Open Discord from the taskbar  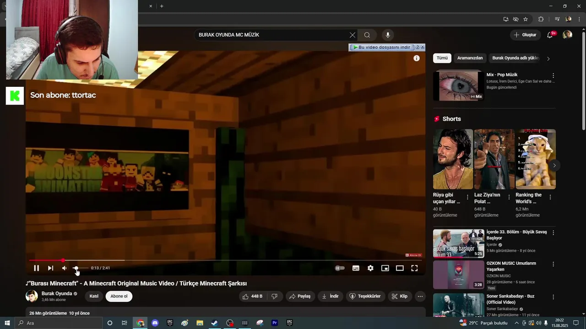pyautogui.click(x=155, y=323)
